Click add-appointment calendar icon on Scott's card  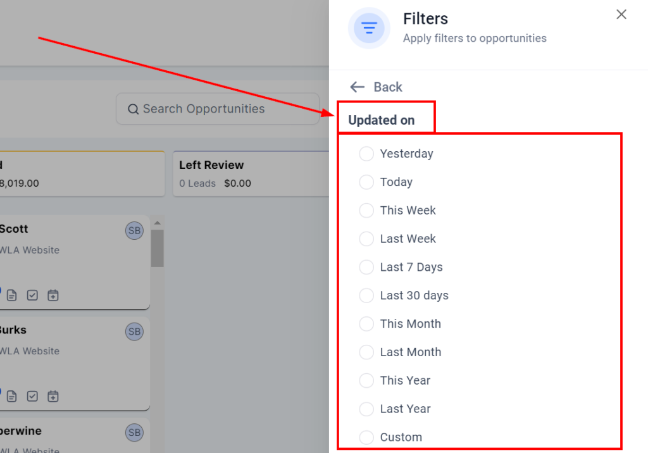(x=53, y=295)
